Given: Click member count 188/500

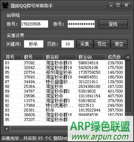Looking at the screenshot, I should point(115,77).
